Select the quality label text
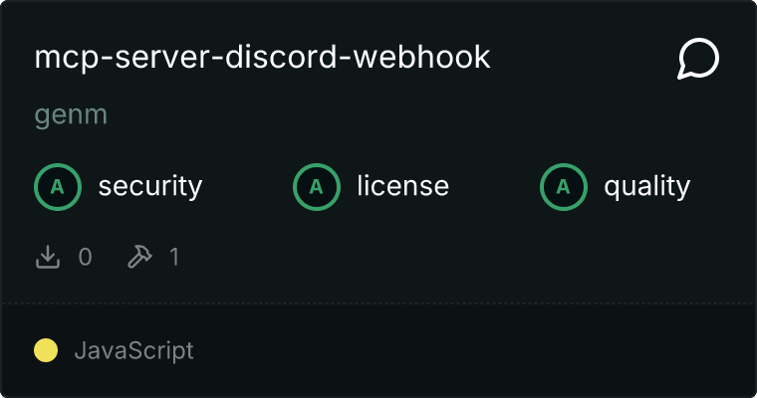The height and width of the screenshot is (398, 757). pyautogui.click(x=647, y=187)
